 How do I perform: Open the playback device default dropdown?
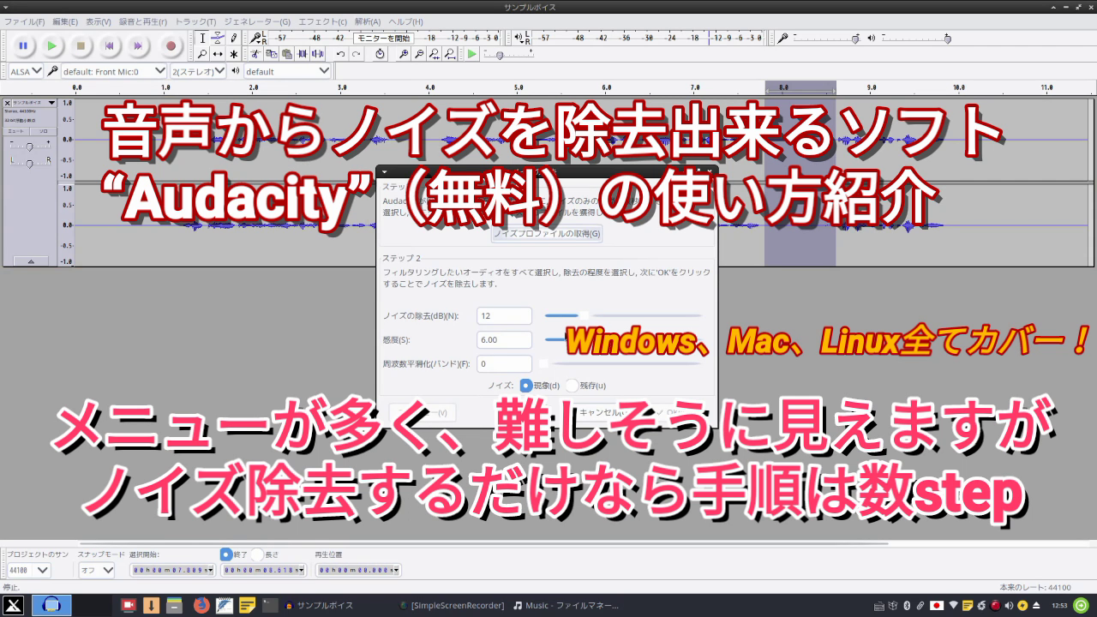click(287, 71)
